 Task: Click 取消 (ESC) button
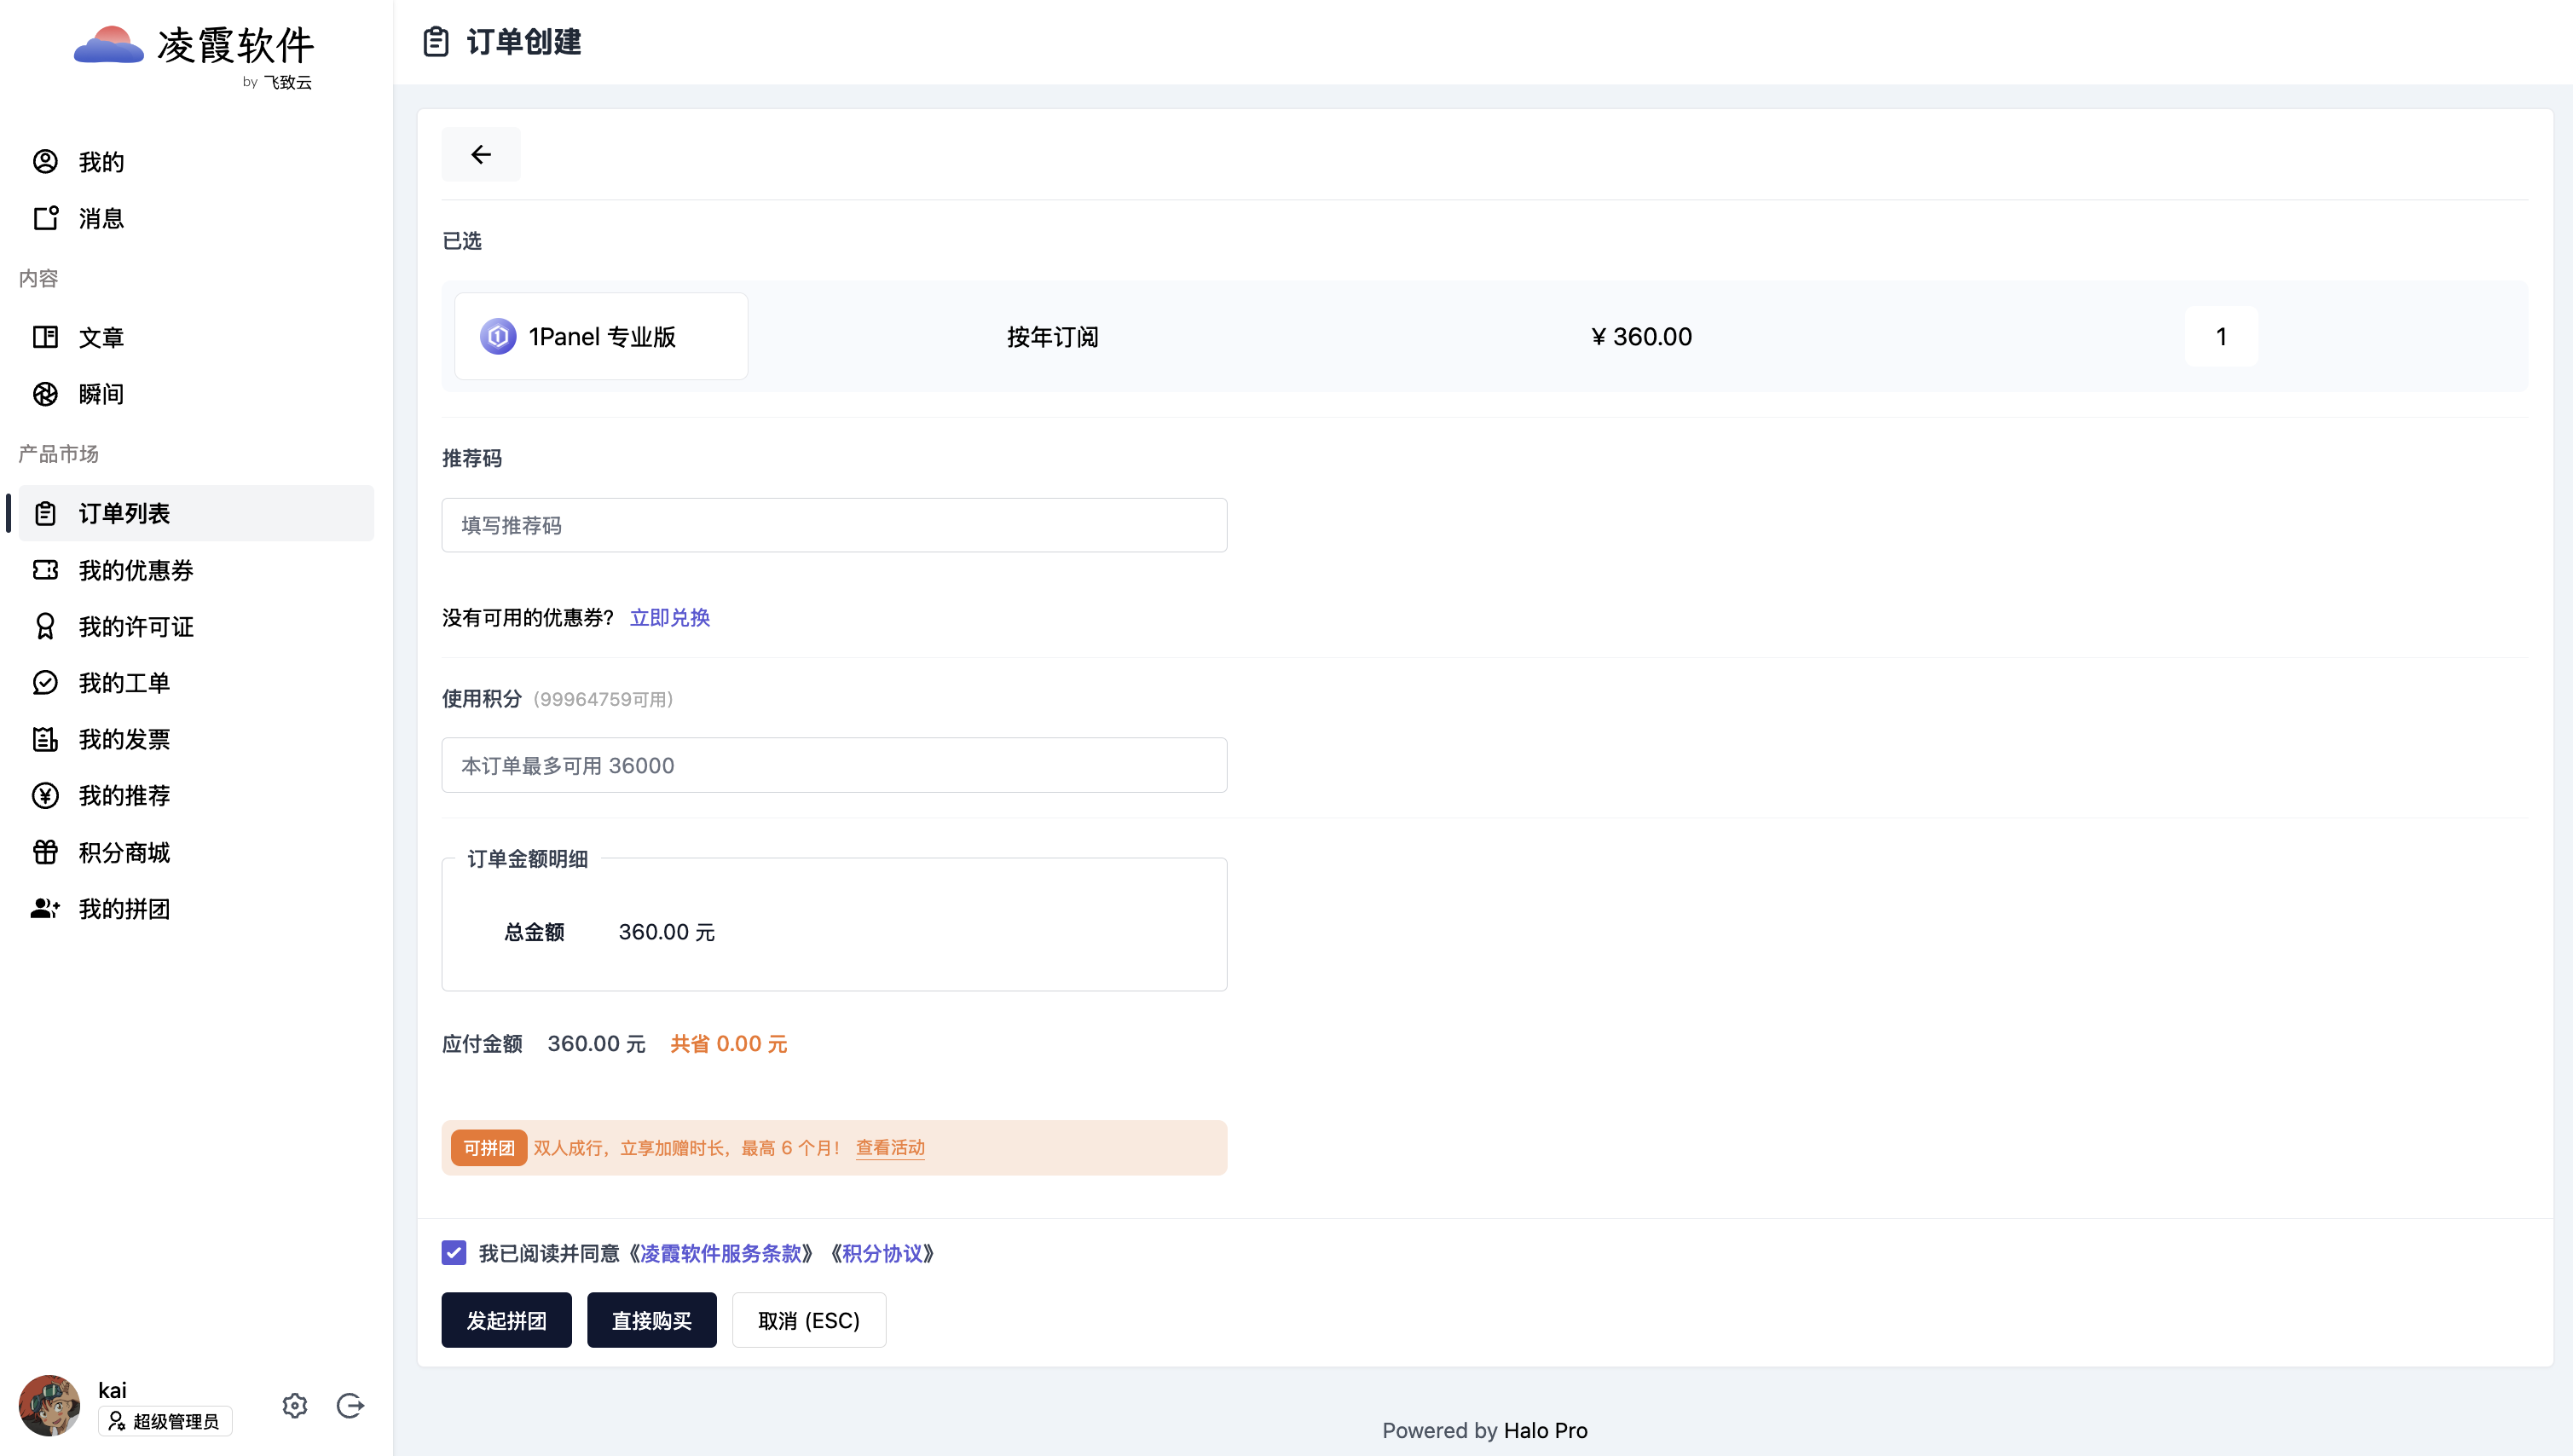tap(809, 1320)
